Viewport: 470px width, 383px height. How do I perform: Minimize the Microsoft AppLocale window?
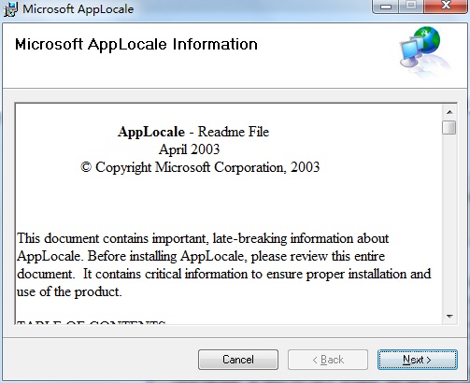point(386,7)
